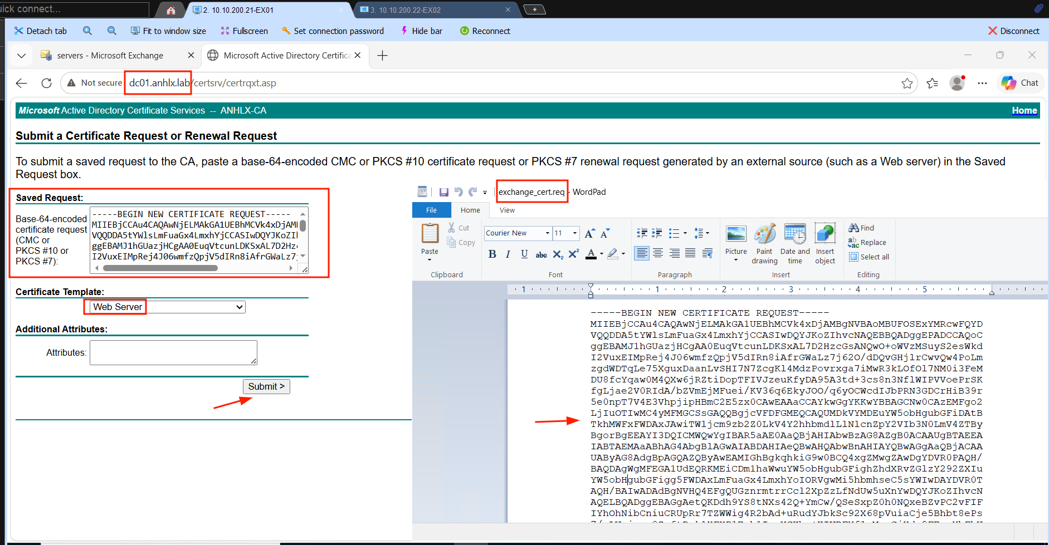Grow font size in WordPad
This screenshot has width=1049, height=545.
(x=589, y=233)
